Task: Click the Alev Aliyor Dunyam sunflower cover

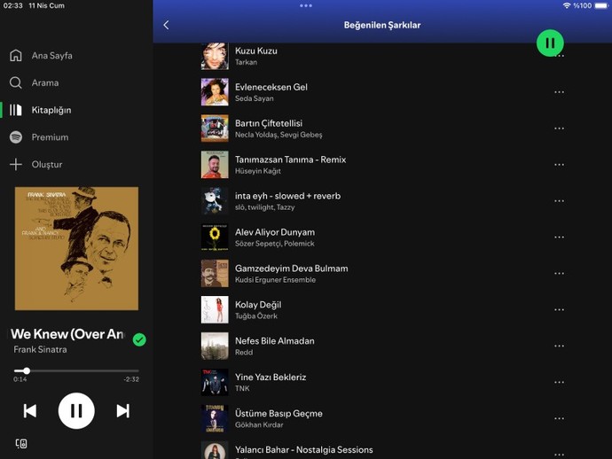Action: click(215, 237)
